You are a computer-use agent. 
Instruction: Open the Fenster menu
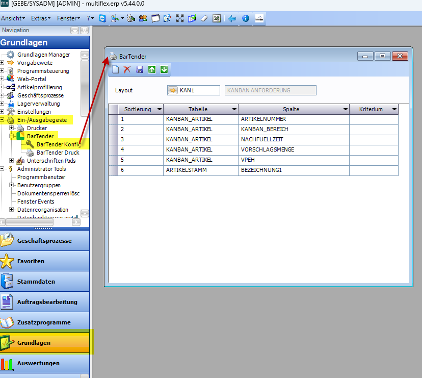pos(68,18)
